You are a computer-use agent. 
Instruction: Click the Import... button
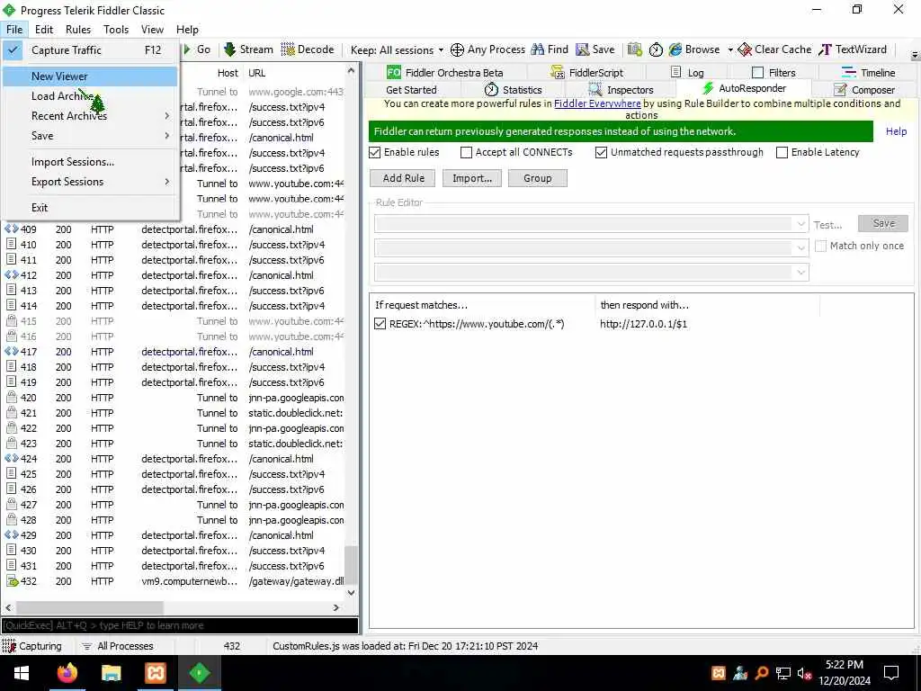(471, 178)
